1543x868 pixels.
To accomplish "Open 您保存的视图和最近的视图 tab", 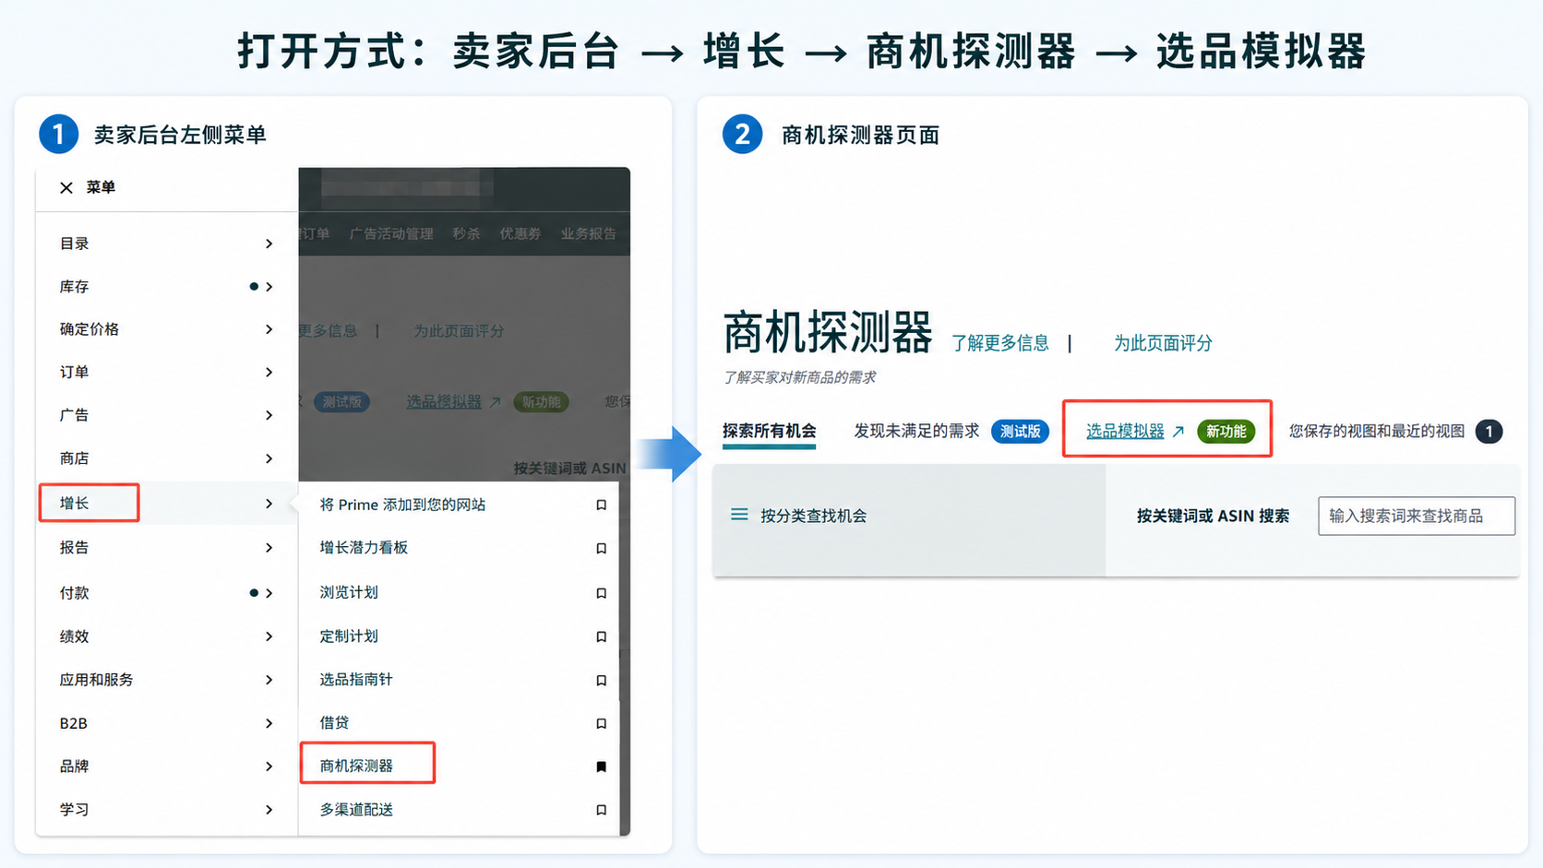I will point(1377,431).
